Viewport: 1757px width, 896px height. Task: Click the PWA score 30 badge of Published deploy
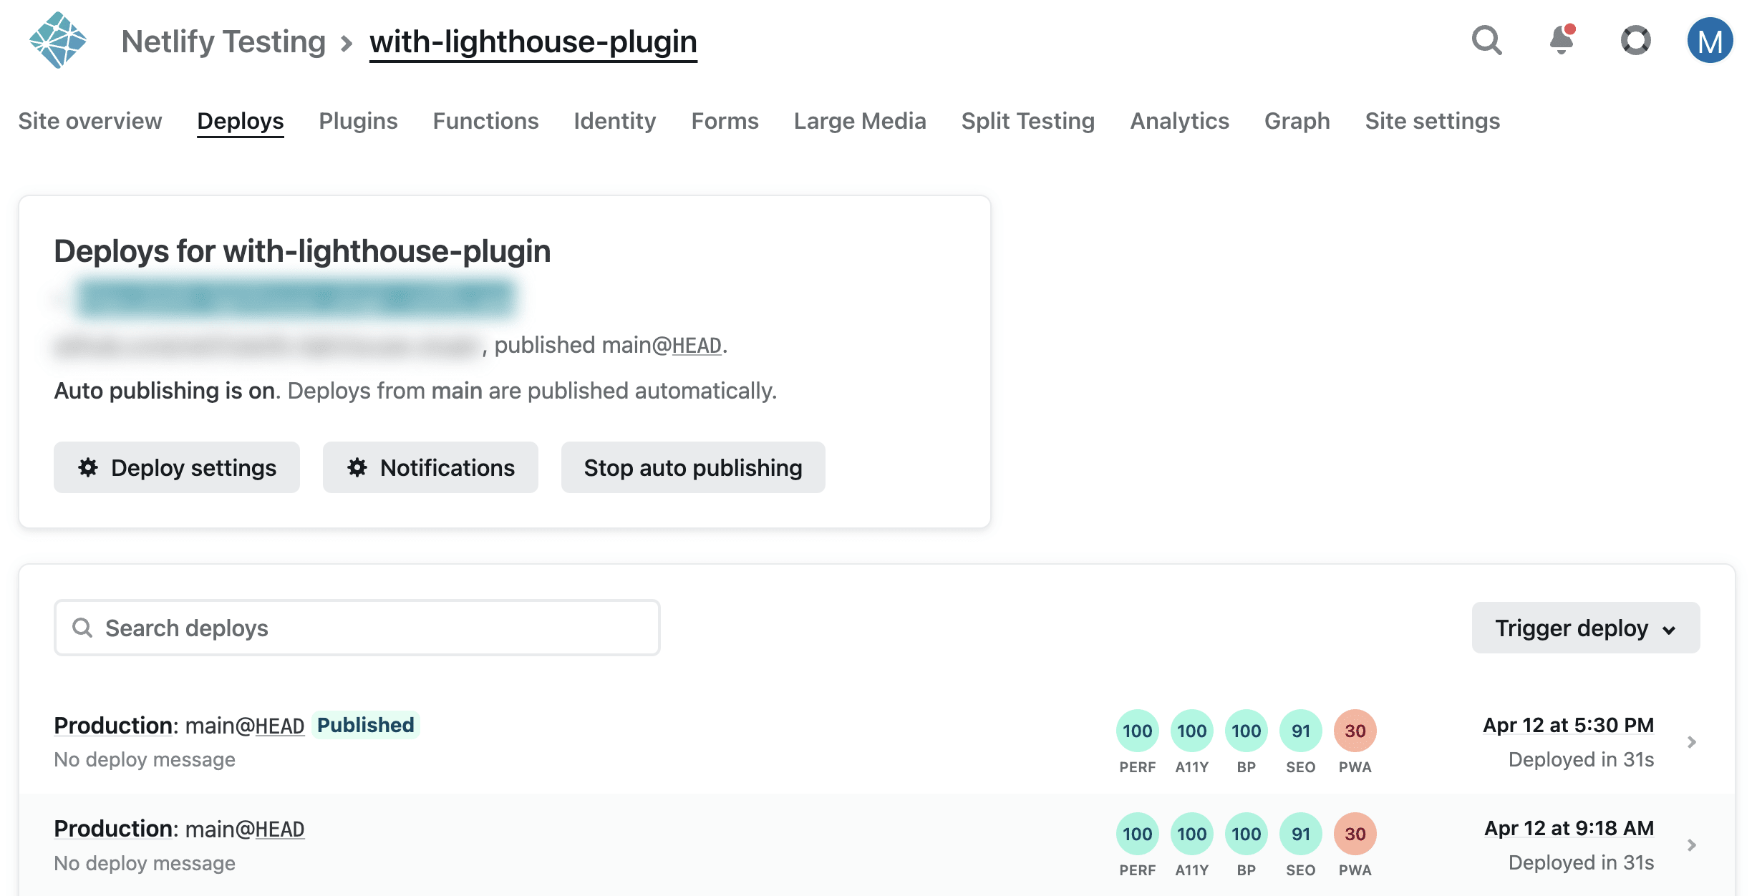click(1355, 731)
